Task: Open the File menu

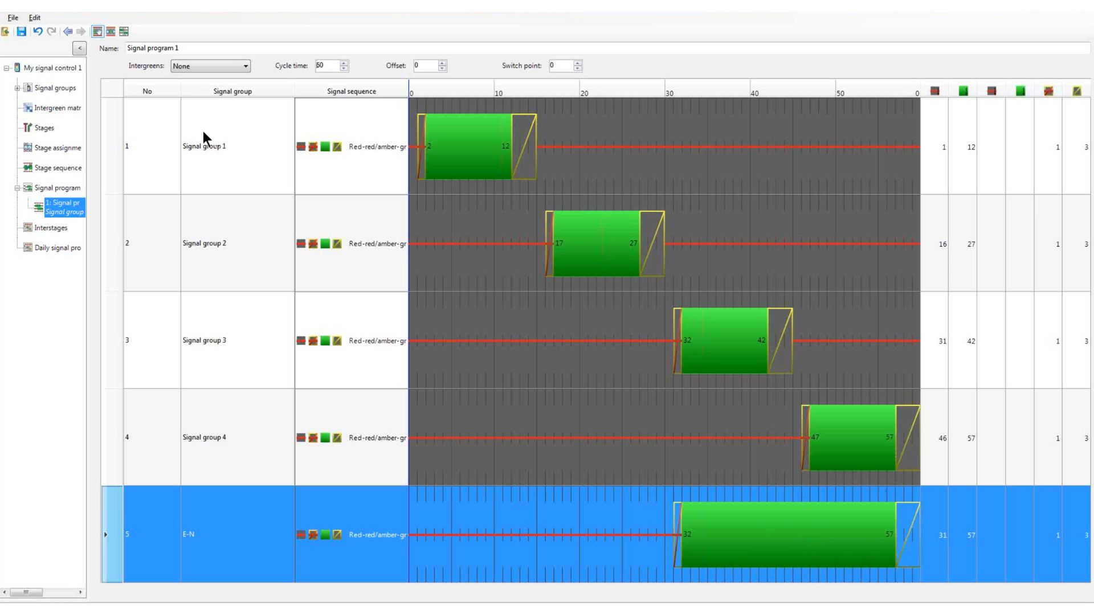Action: pos(13,18)
